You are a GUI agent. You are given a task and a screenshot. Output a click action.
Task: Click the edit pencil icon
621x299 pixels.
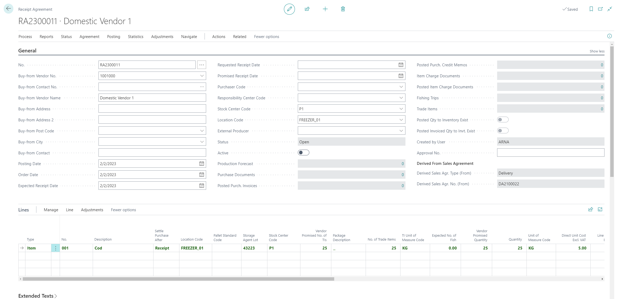tap(289, 9)
